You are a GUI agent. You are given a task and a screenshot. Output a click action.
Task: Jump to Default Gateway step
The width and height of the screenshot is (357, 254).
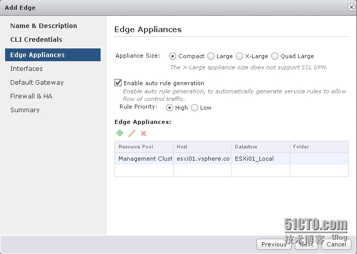point(37,82)
